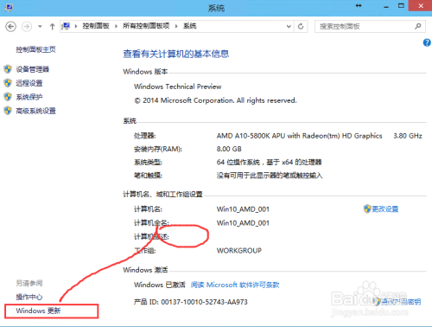Screen dimensions: 432x327
Task: Maximize the 系统 window
Action: pyautogui.click(x=401, y=6)
